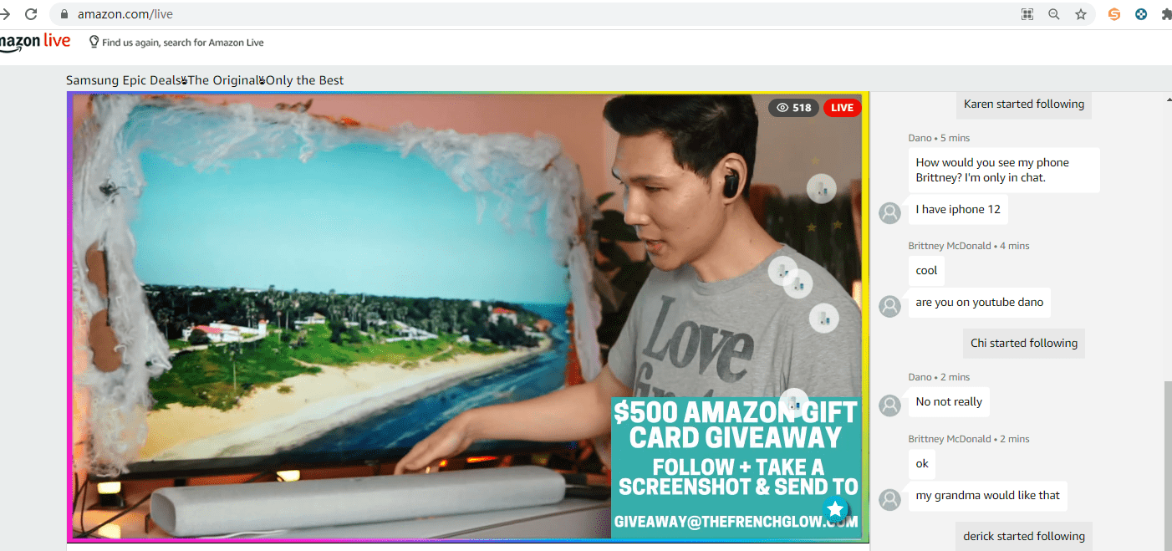Click the live stream video player
This screenshot has height=551, width=1172.
tap(468, 317)
